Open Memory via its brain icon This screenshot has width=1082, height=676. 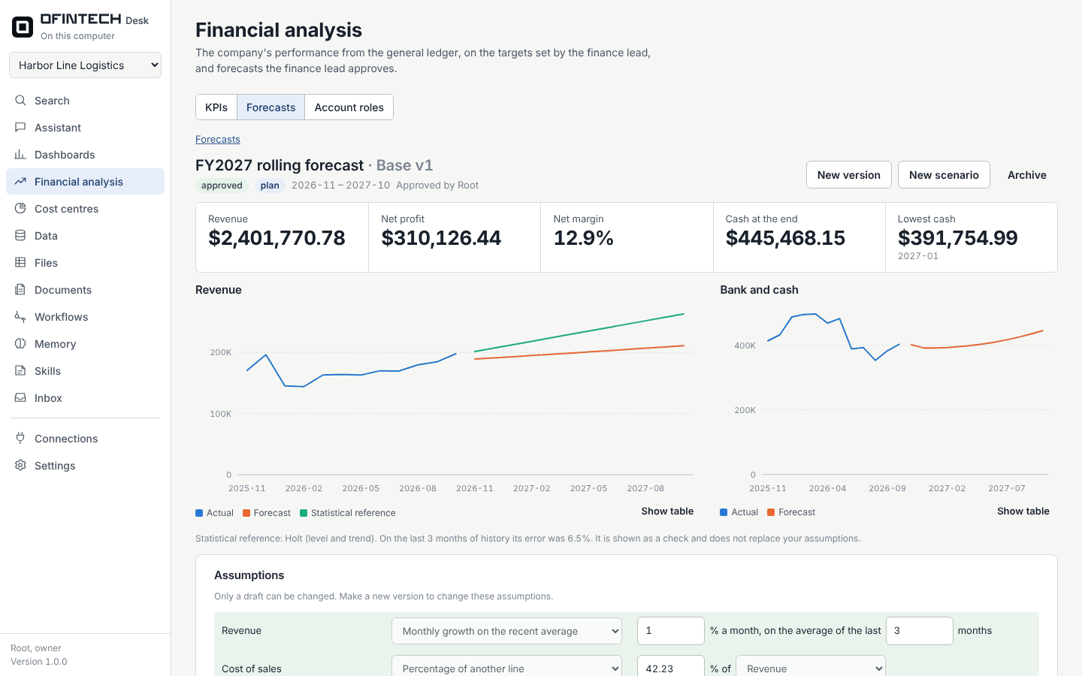click(20, 344)
